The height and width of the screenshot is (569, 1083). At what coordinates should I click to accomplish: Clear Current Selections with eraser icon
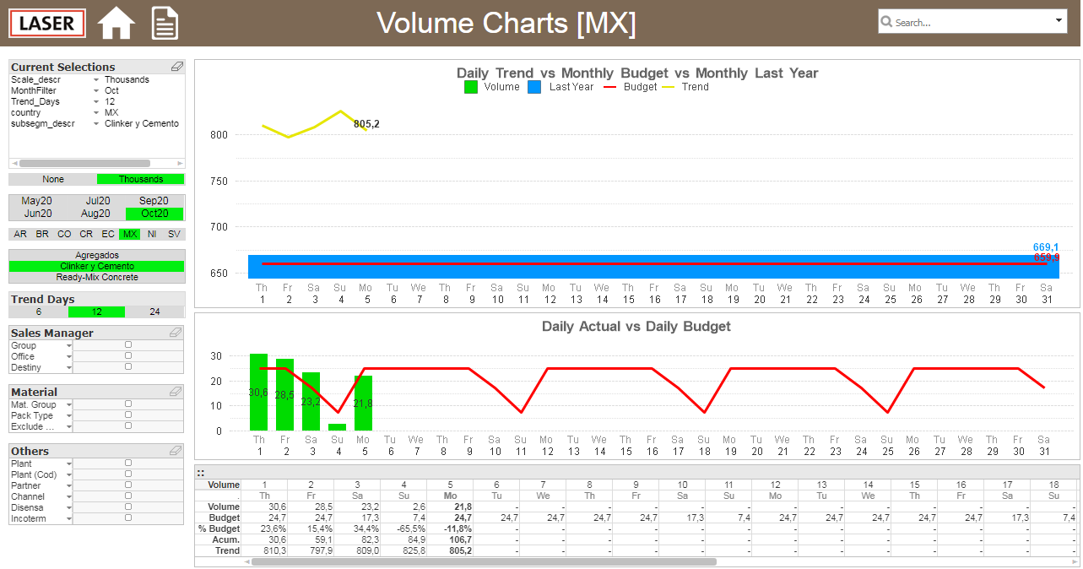(x=176, y=67)
